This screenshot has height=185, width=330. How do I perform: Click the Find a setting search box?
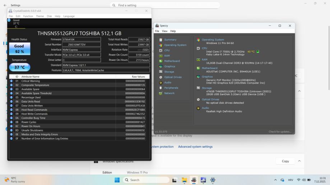click(165, 5)
